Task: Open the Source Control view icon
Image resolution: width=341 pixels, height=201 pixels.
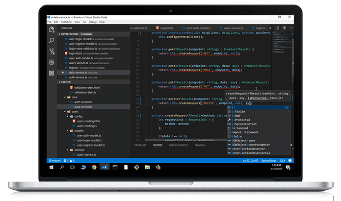Action: 51,51
